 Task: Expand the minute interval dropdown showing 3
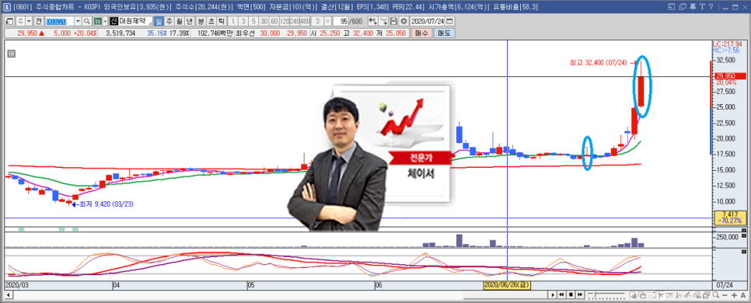pyautogui.click(x=327, y=22)
